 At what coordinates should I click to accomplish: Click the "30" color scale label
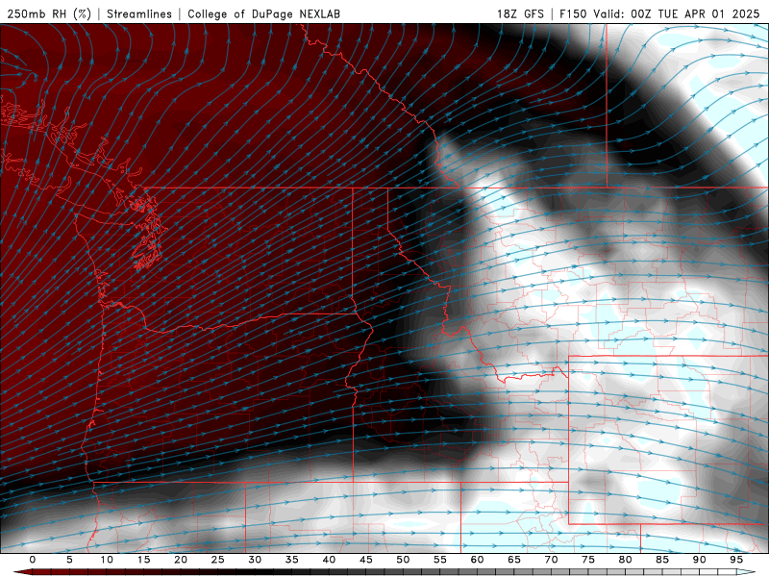[255, 560]
